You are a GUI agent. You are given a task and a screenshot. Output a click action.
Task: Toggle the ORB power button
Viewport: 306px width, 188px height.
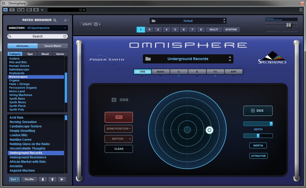114,100
